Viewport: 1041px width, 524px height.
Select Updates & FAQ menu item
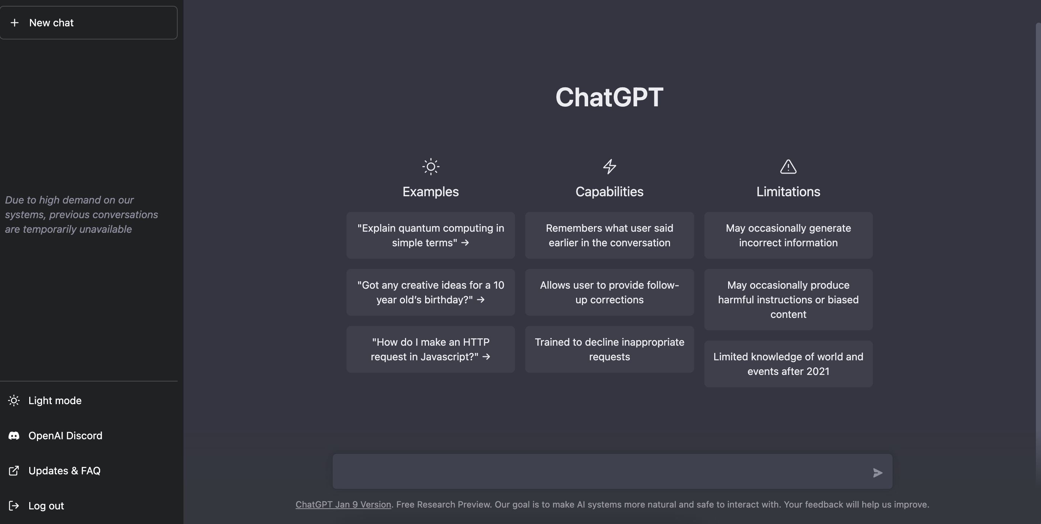(64, 471)
